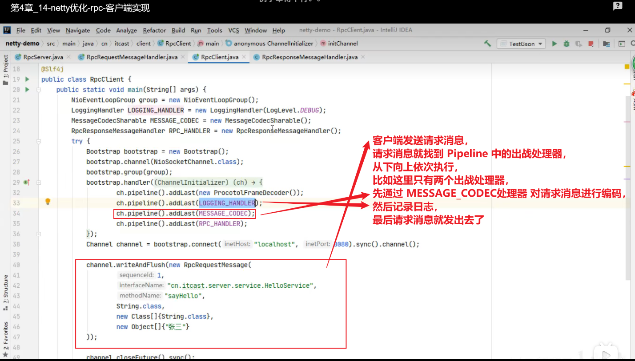Open the Run menu
The height and width of the screenshot is (361, 635).
coord(196,30)
